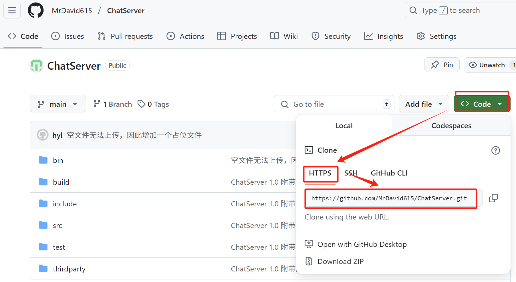Focus the Type / to search box
The image size is (516, 282).
[461, 11]
